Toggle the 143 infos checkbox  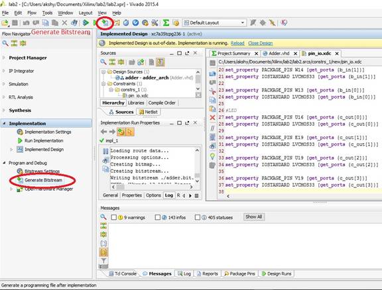158,217
